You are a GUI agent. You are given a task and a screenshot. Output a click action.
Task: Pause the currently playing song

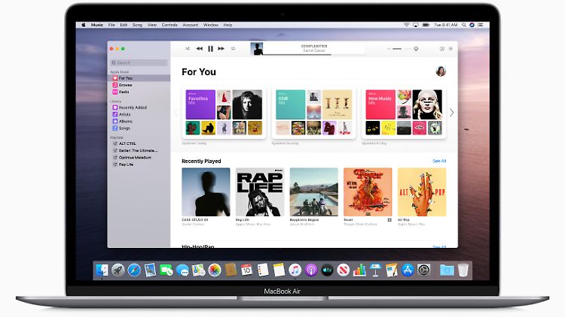[210, 48]
